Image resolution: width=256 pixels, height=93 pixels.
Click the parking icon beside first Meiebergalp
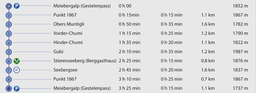(x=16, y=6)
